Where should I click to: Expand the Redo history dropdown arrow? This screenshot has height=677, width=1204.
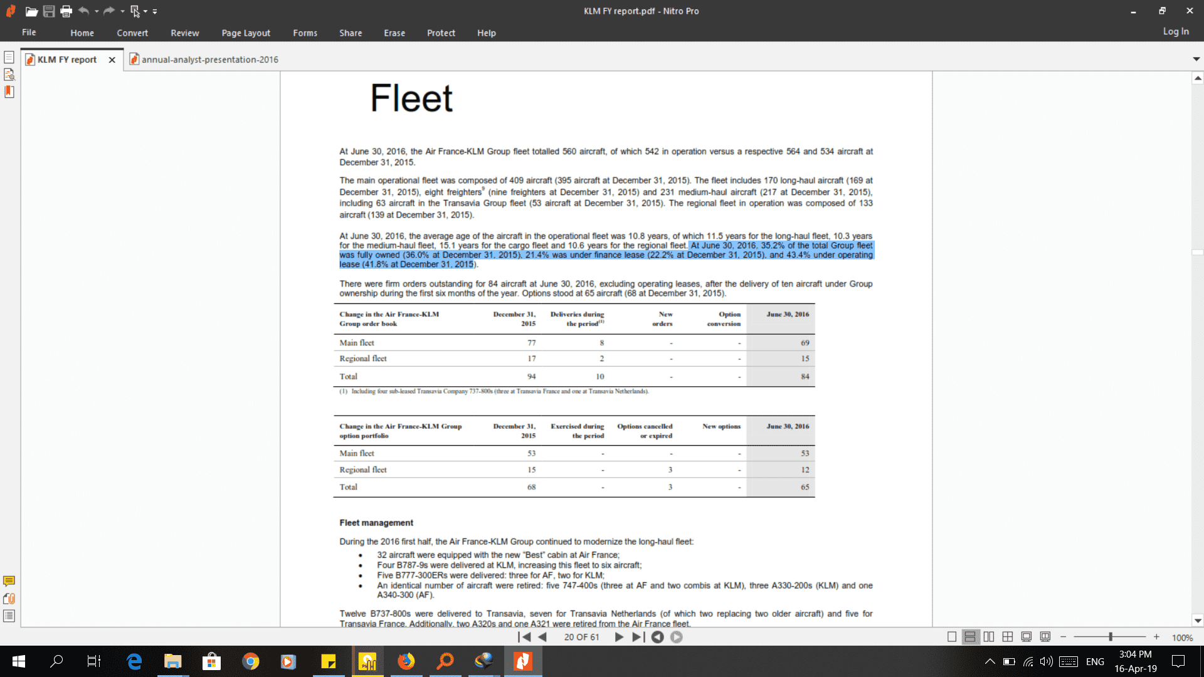122,11
